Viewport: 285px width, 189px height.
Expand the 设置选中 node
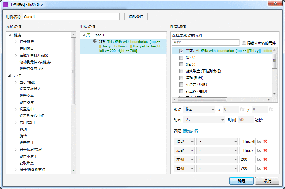pos(16,109)
